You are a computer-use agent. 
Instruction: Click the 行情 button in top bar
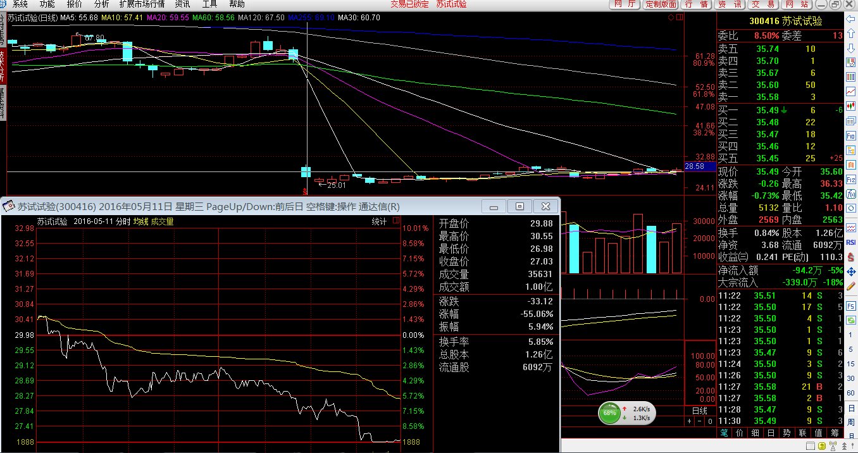697,4
